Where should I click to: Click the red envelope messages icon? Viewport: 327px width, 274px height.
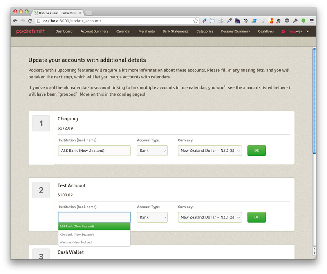pyautogui.click(x=283, y=31)
